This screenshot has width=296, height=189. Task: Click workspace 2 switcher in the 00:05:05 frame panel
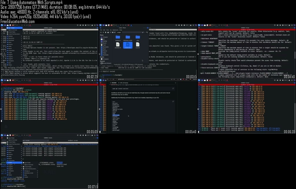point(22,80)
